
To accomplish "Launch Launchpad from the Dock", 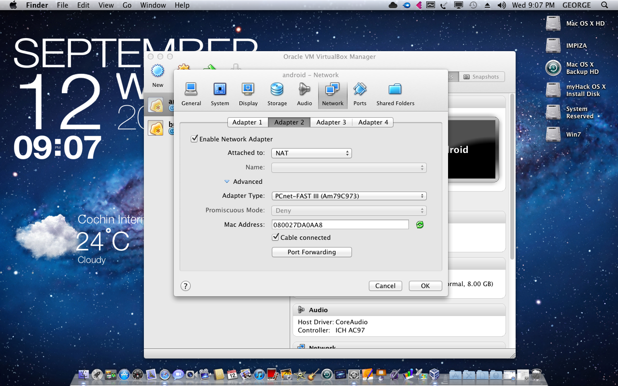I will click(x=97, y=374).
